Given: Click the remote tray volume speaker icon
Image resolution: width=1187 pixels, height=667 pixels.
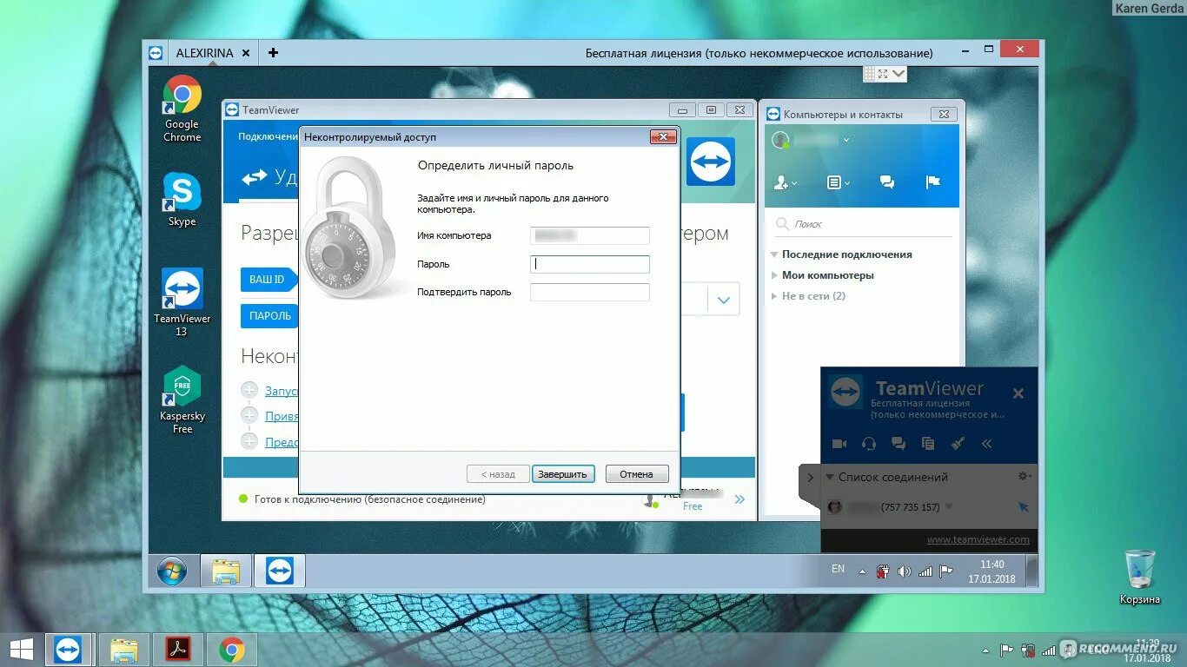Looking at the screenshot, I should [x=904, y=571].
